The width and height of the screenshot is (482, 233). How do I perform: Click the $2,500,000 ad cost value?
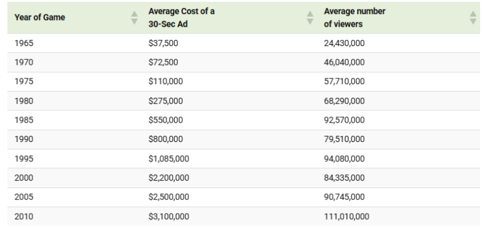[x=169, y=197]
